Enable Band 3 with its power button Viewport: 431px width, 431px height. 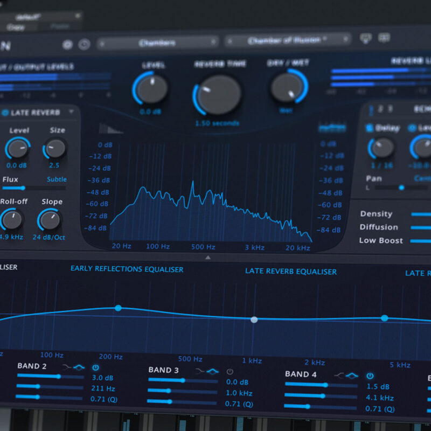[x=230, y=372]
